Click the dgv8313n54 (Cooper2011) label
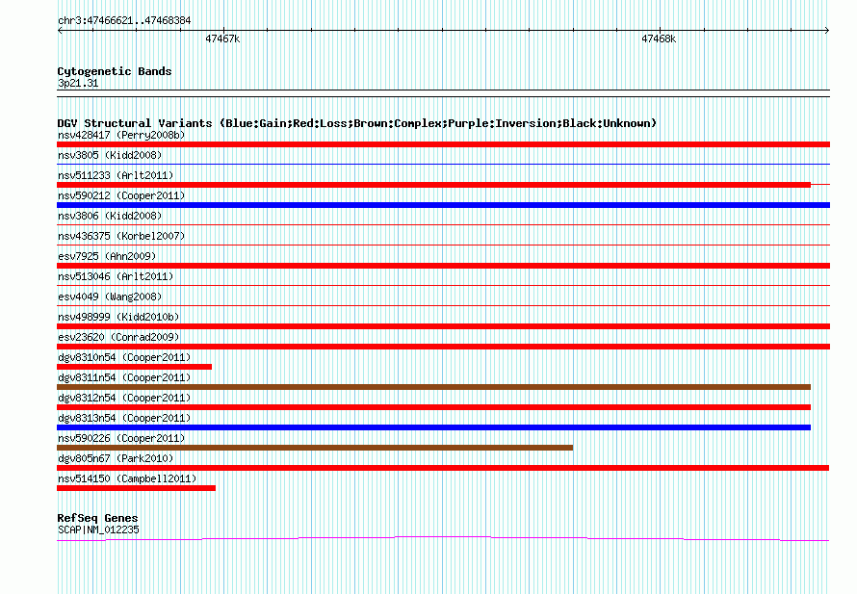The image size is (857, 594). click(124, 418)
